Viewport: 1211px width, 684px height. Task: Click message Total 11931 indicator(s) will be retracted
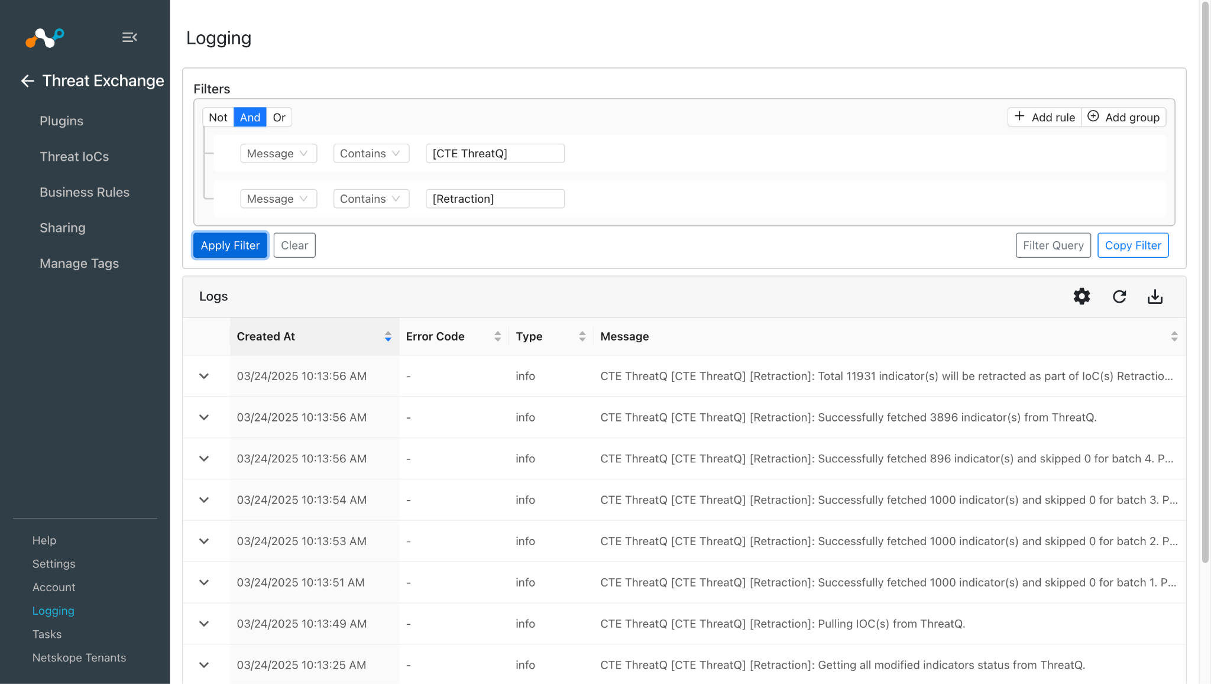[886, 376]
